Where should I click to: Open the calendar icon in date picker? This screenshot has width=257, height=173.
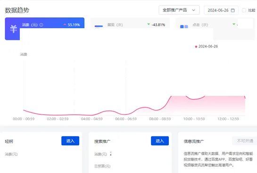(x=232, y=10)
